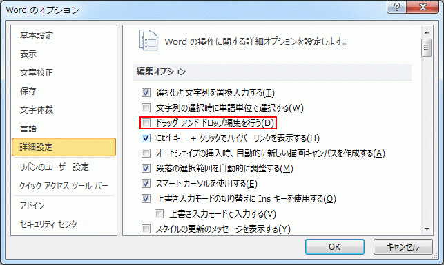Click the help question mark icon
The image size is (444, 265).
(x=397, y=7)
